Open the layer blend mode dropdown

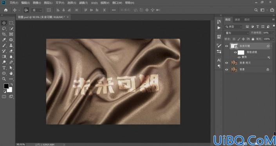(x=237, y=33)
